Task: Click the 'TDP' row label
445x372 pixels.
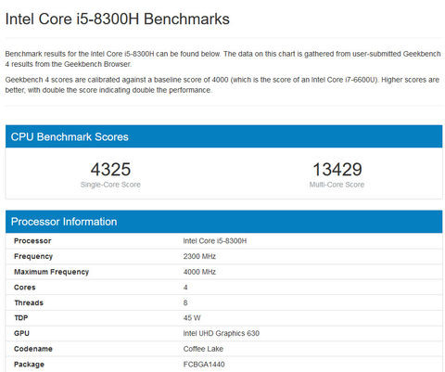Action: coord(21,318)
